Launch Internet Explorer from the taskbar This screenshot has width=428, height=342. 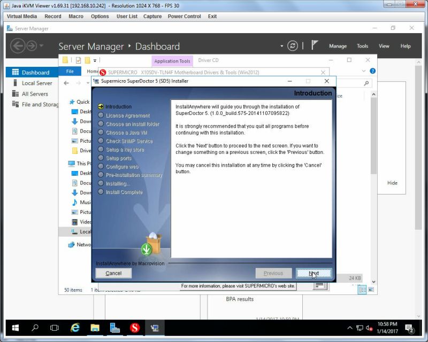pyautogui.click(x=75, y=328)
